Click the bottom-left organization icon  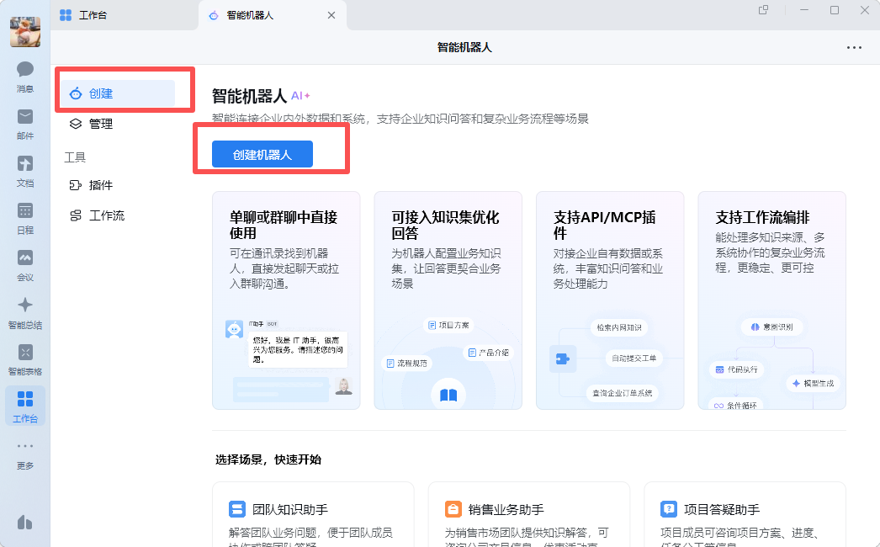pos(25,523)
